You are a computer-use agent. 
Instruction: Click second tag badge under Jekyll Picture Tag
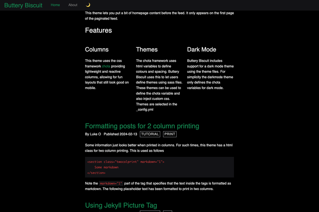pyautogui.click(x=167, y=211)
